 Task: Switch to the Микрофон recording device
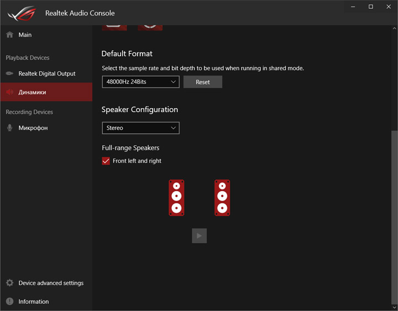pos(33,128)
